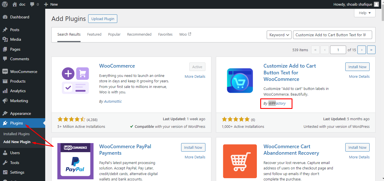
Task: Open the comments bubble in admin bar
Action: [x=34, y=4]
